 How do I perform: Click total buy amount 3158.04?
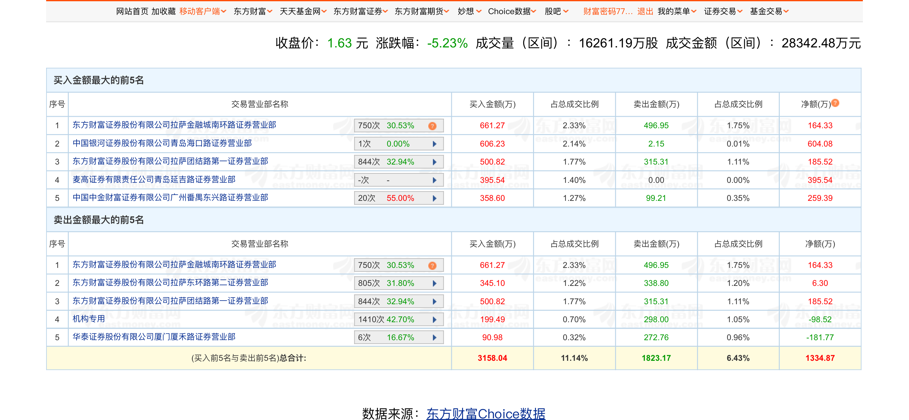click(x=492, y=358)
